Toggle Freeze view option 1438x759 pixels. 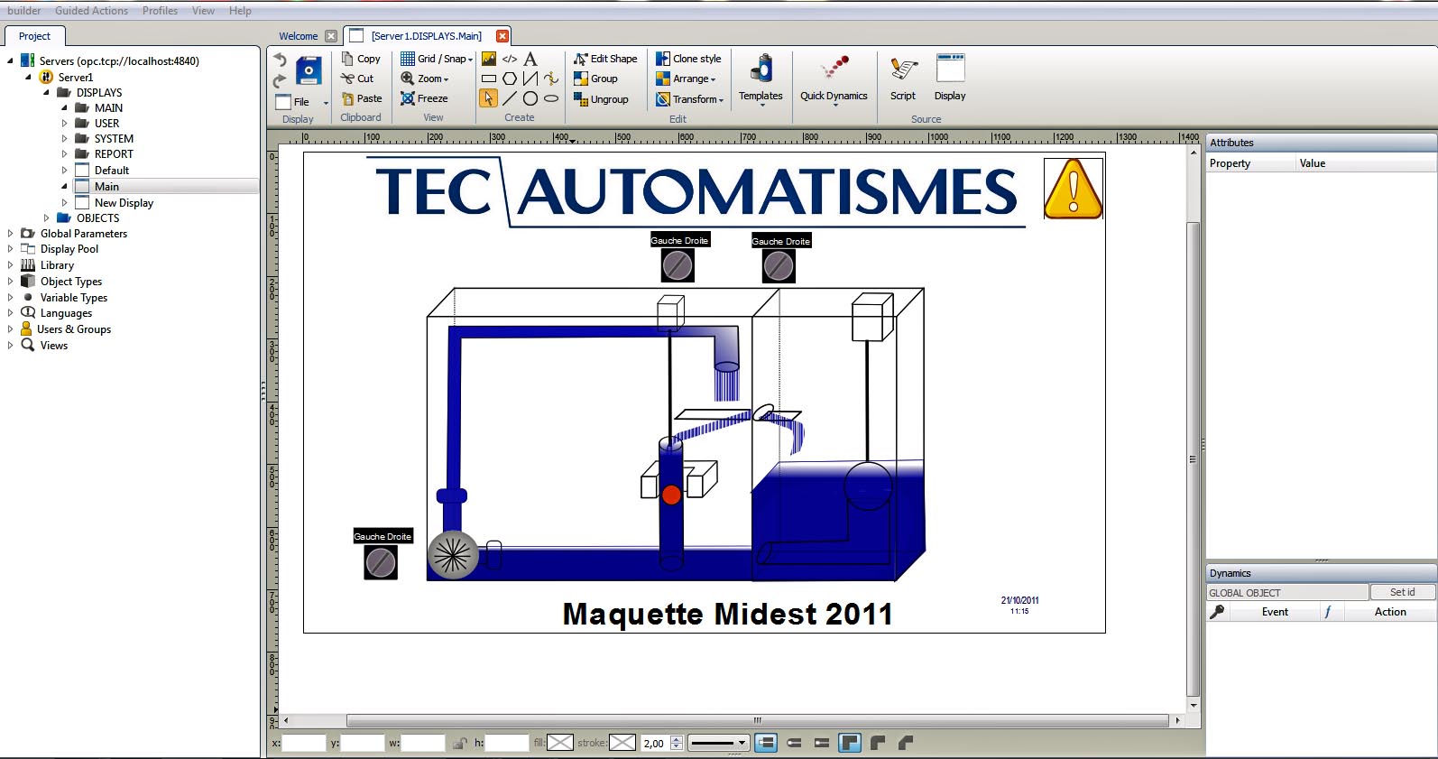pos(424,98)
